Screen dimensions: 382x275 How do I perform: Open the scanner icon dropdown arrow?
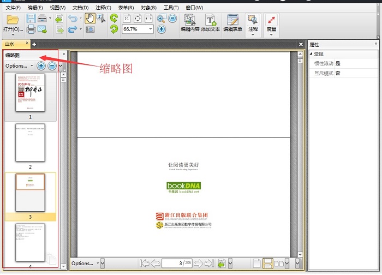pos(50,18)
